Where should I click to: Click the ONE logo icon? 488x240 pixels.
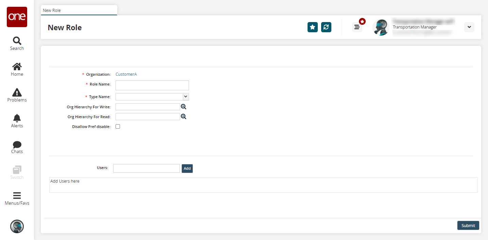click(17, 17)
